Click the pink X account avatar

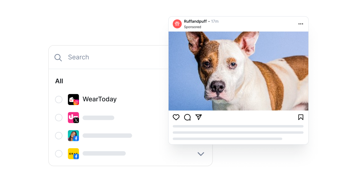click(73, 118)
